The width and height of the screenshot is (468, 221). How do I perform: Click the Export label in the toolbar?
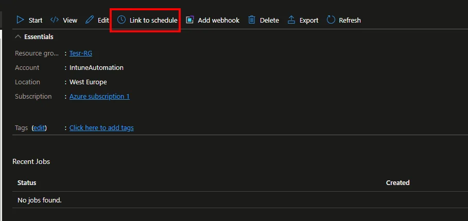click(309, 20)
